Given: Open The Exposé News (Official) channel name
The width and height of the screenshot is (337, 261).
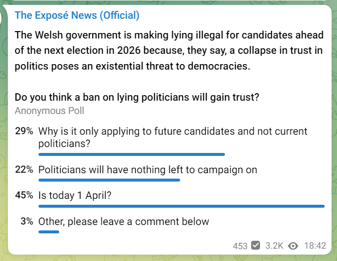Looking at the screenshot, I should [x=77, y=15].
